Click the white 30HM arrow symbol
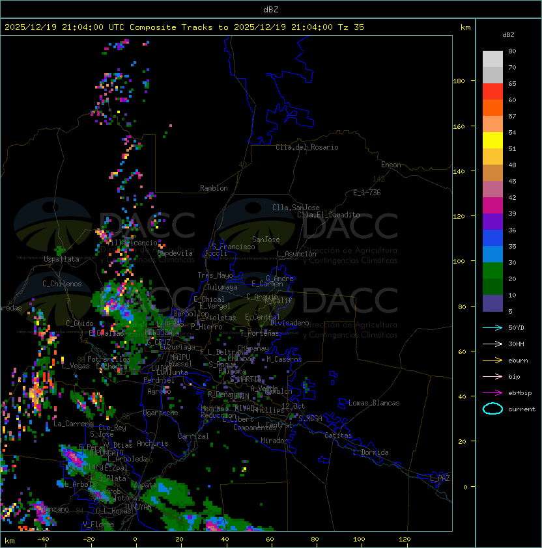 point(492,344)
